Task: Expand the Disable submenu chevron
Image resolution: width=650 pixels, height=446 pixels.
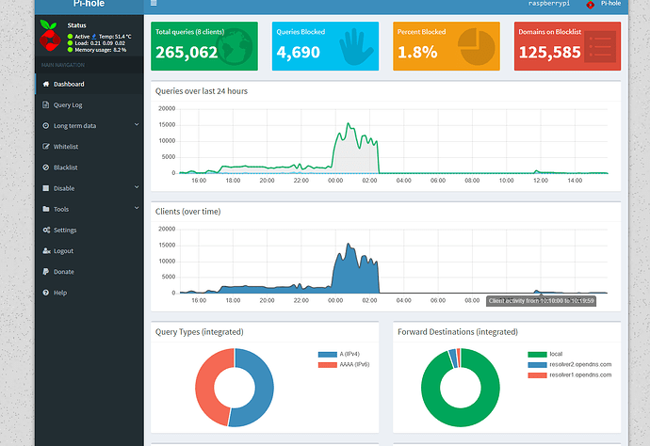Action: (x=137, y=188)
